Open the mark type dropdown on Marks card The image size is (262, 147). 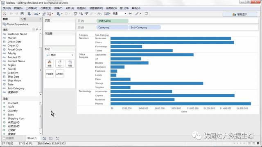coord(60,55)
